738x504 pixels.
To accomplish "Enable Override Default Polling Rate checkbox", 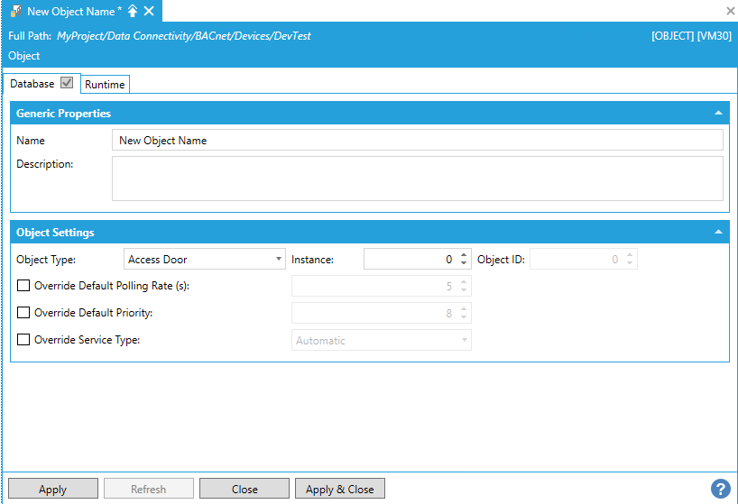I will click(23, 286).
